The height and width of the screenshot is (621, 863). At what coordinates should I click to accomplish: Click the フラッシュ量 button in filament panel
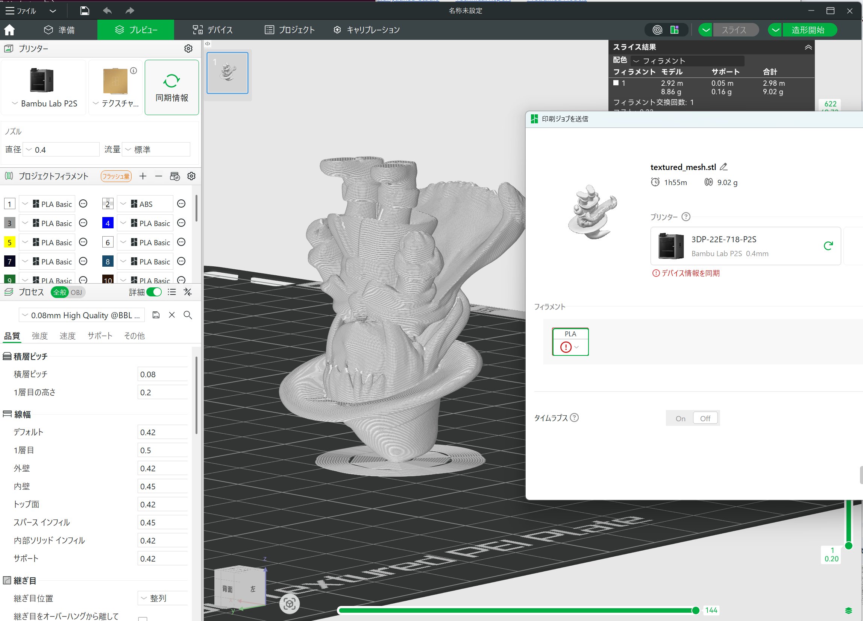(x=116, y=176)
